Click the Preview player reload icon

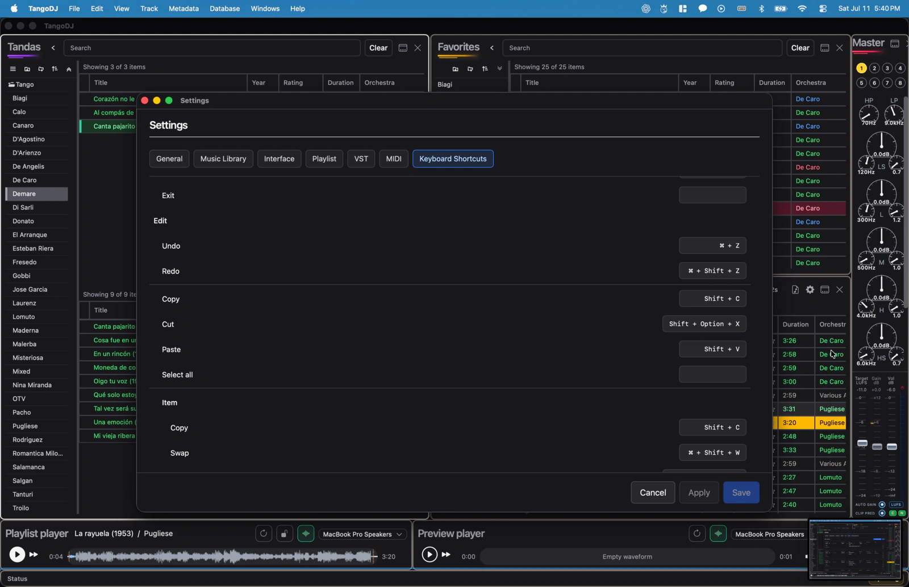(x=697, y=534)
